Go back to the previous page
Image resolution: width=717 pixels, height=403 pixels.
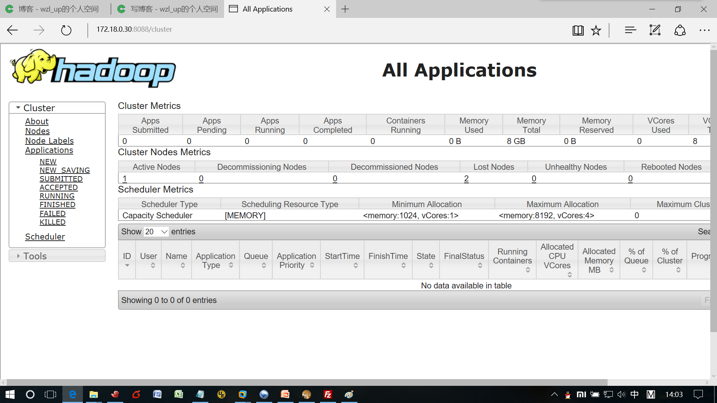pyautogui.click(x=13, y=30)
